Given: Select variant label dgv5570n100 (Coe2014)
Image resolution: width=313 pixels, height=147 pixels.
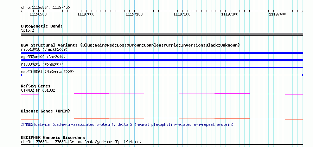Looking at the screenshot, I should tap(43, 57).
